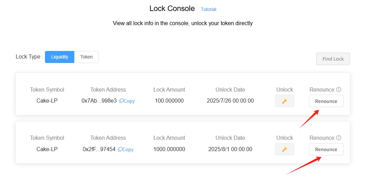Copy address 0x7Ab...998e3
The width and height of the screenshot is (375, 189).
127,101
